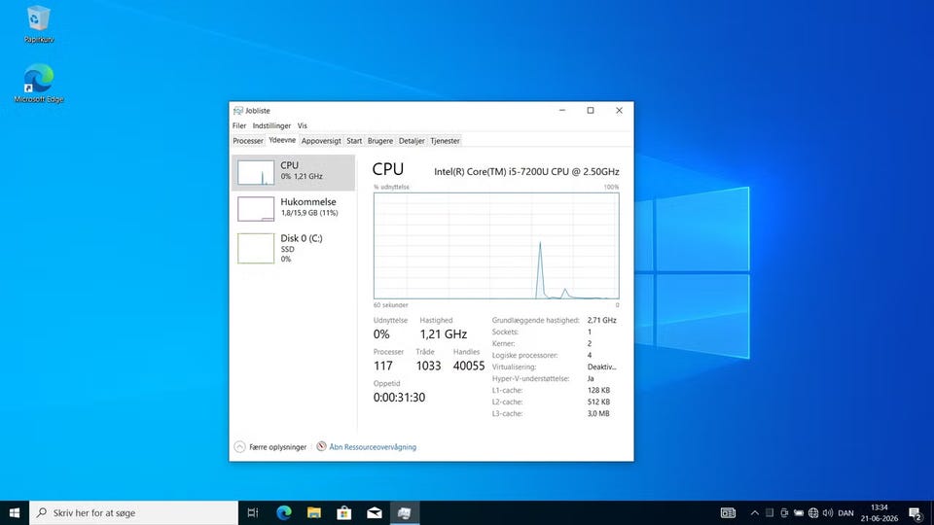
Task: Click the Udnyttelse value 0%
Action: [381, 333]
